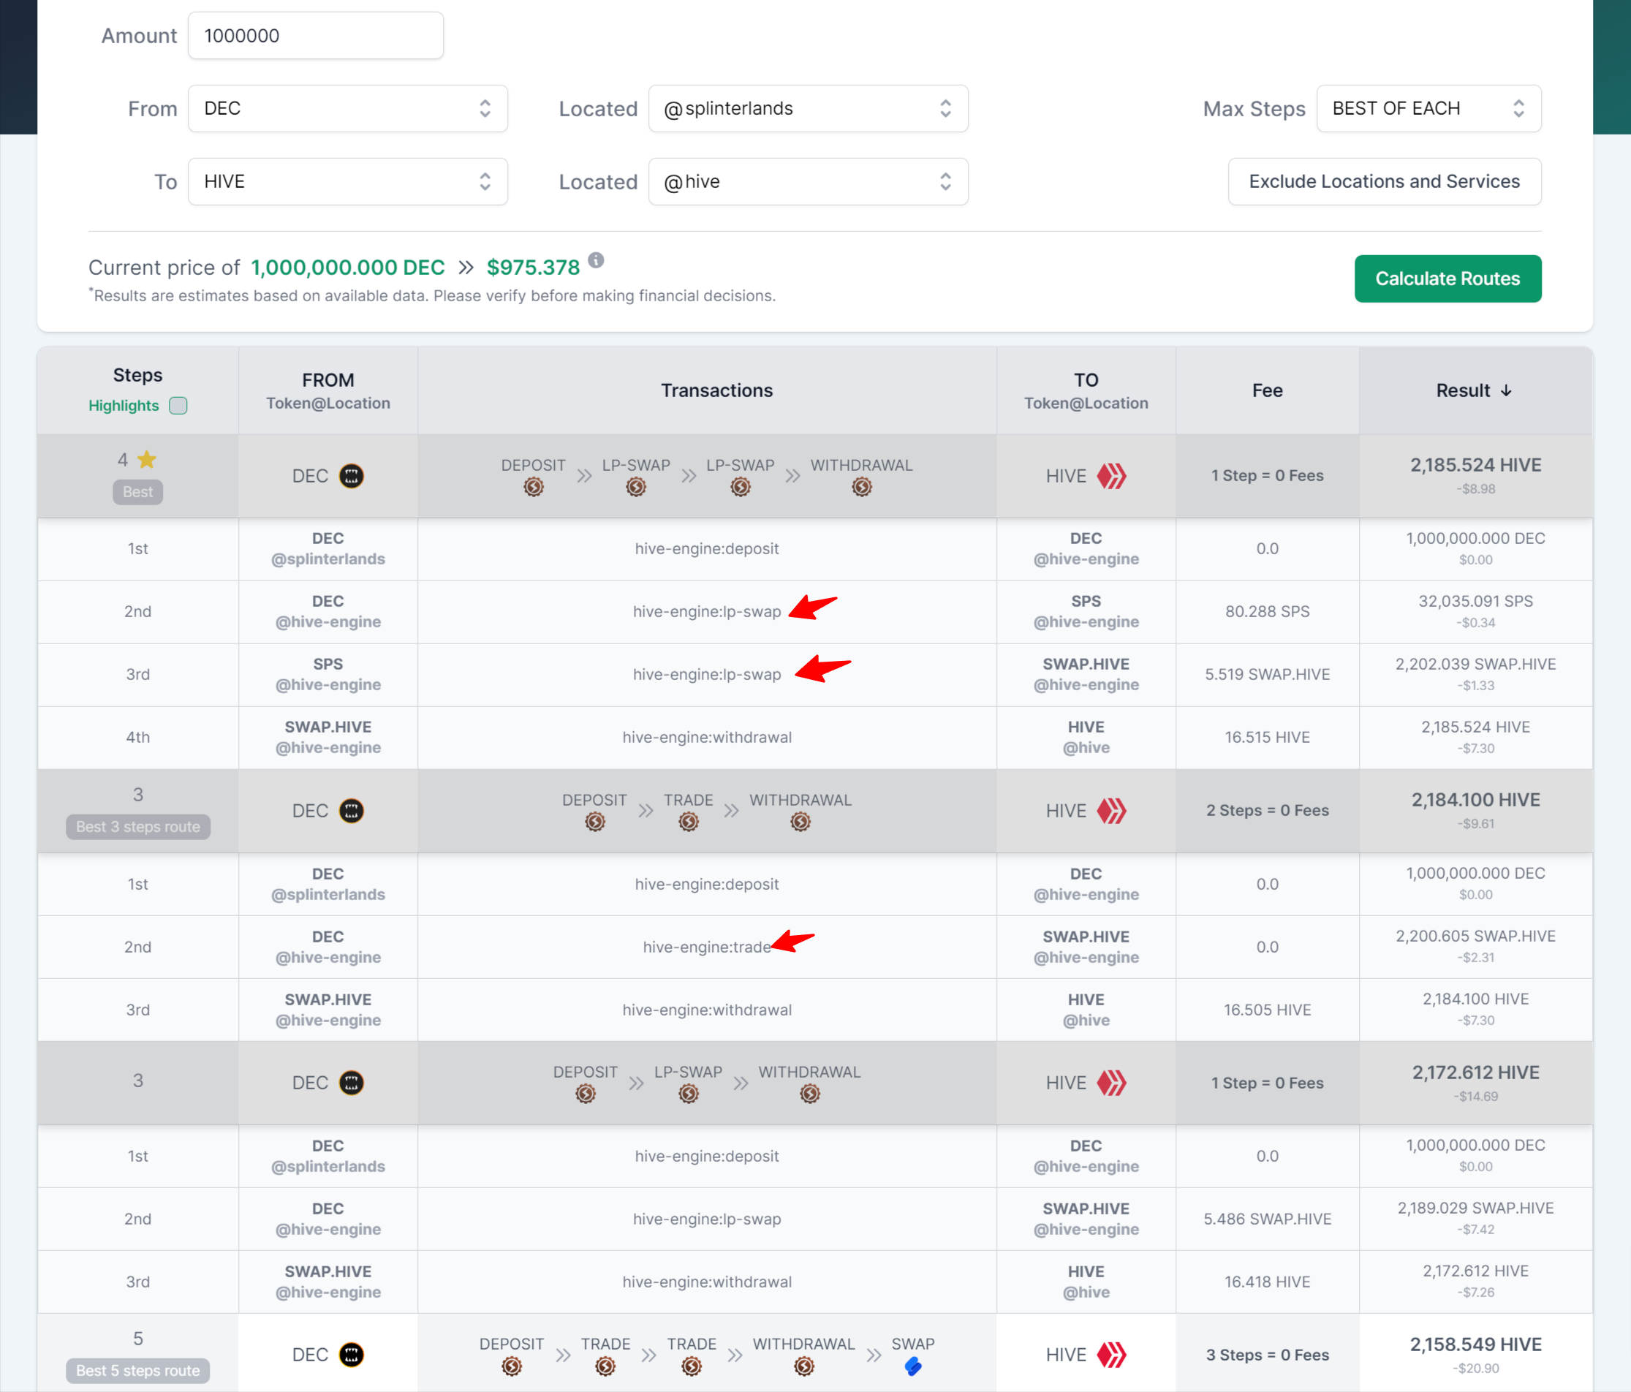This screenshot has width=1631, height=1392.
Task: Click the HIVE logo in the 2,172.612 HIVE row
Action: (x=1111, y=1083)
